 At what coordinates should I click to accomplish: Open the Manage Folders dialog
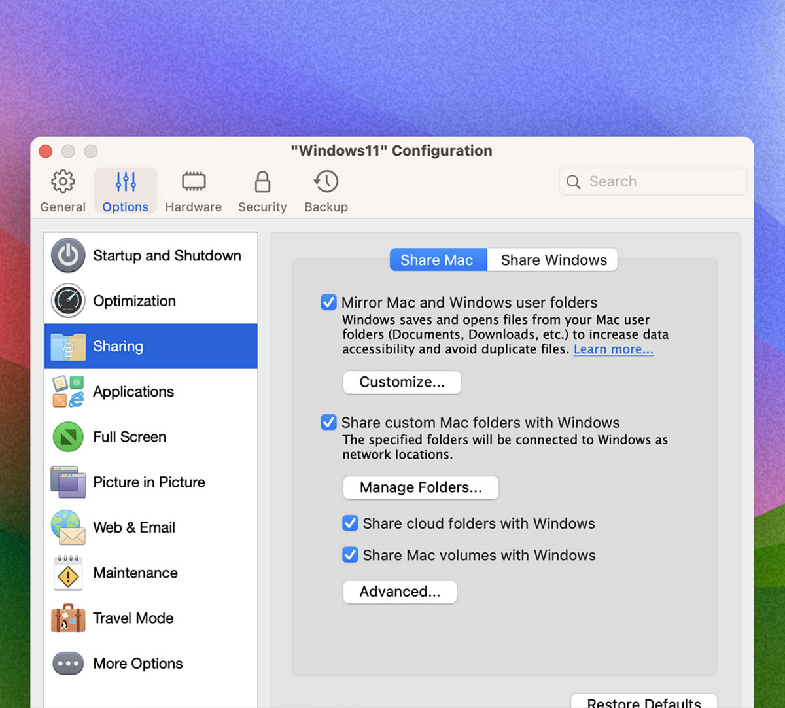(x=421, y=487)
